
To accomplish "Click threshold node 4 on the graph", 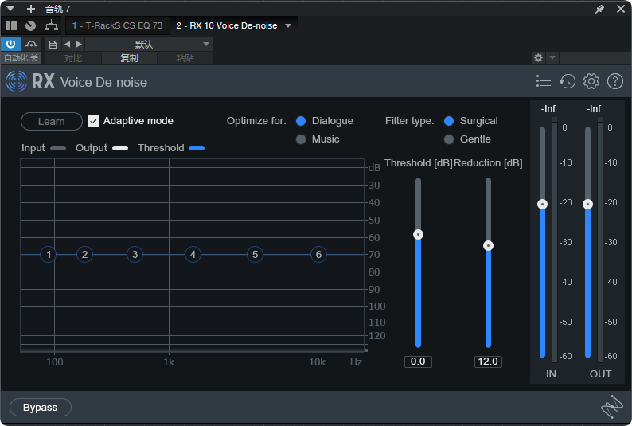I will coord(193,254).
